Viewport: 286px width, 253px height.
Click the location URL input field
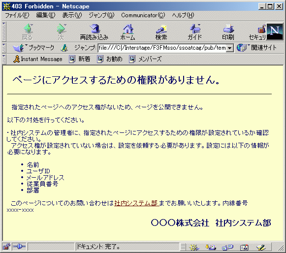point(162,48)
